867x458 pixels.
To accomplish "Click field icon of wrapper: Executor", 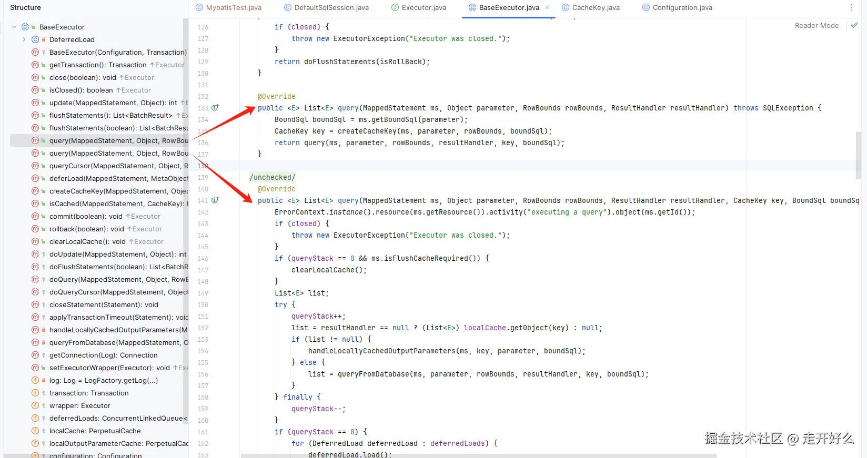I will tap(35, 405).
